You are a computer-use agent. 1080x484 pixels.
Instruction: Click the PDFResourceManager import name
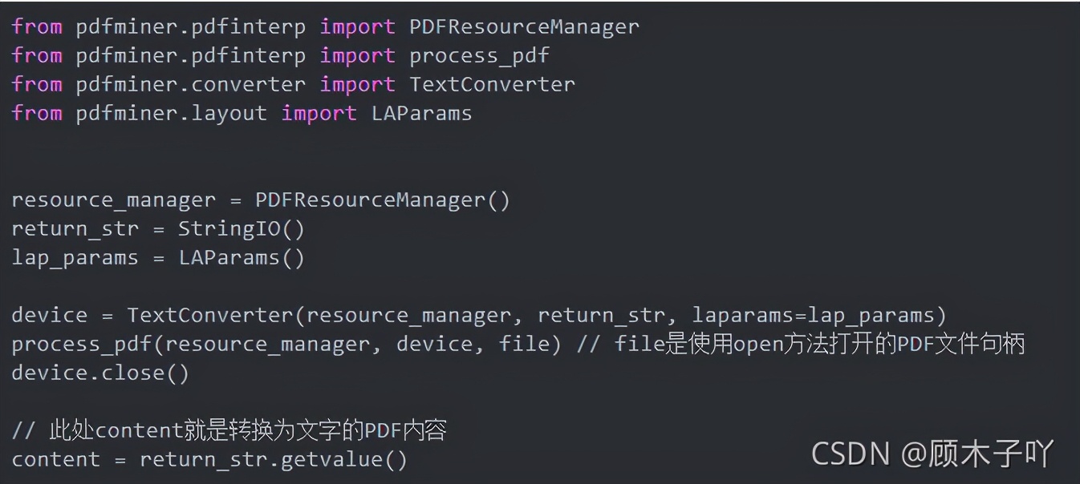point(524,26)
